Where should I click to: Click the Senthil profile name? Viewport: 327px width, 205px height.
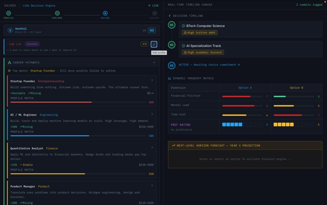tap(21, 28)
